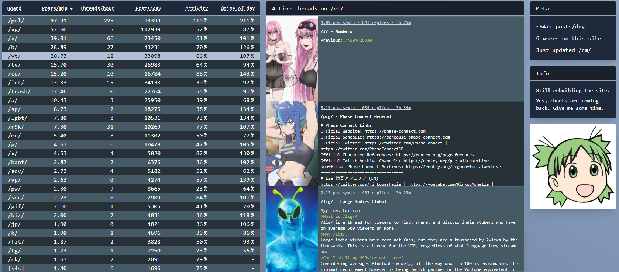Select the /vg/ board row
This screenshot has width=619, height=272.
point(131,29)
